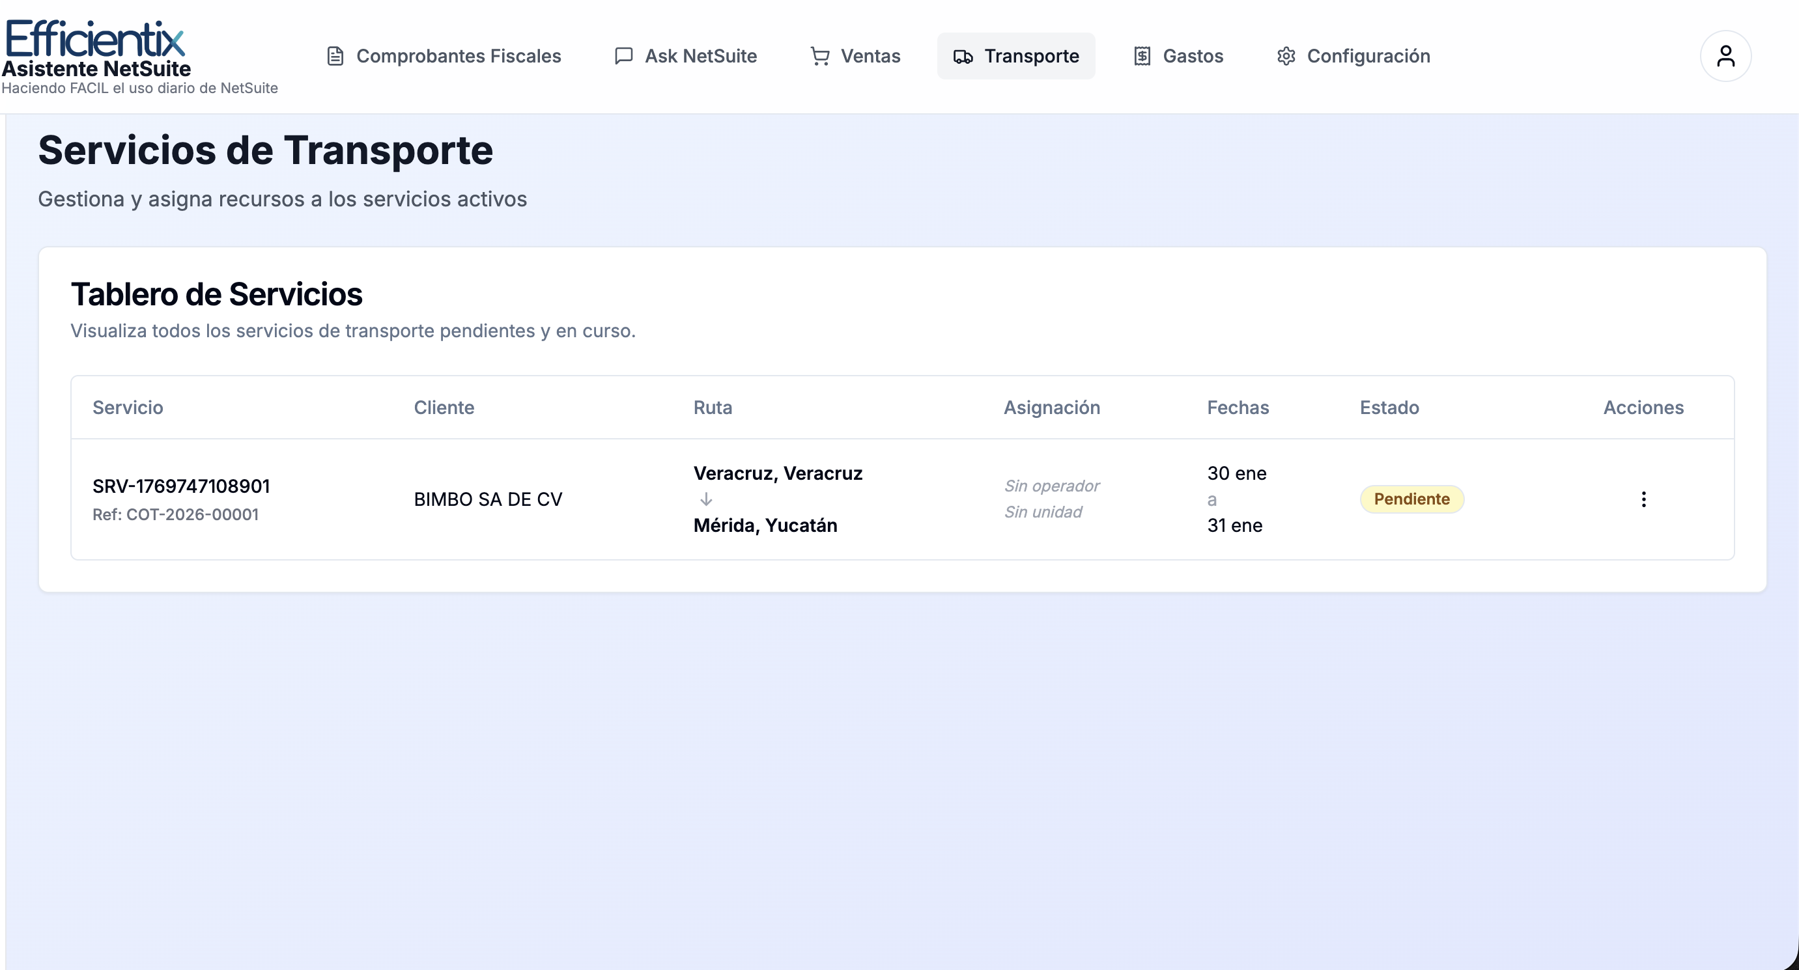This screenshot has height=970, width=1799.
Task: Click the chat bubble icon beside Ask NetSuite
Action: (623, 56)
